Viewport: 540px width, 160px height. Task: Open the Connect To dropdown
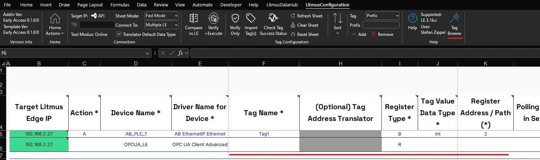coord(161,25)
